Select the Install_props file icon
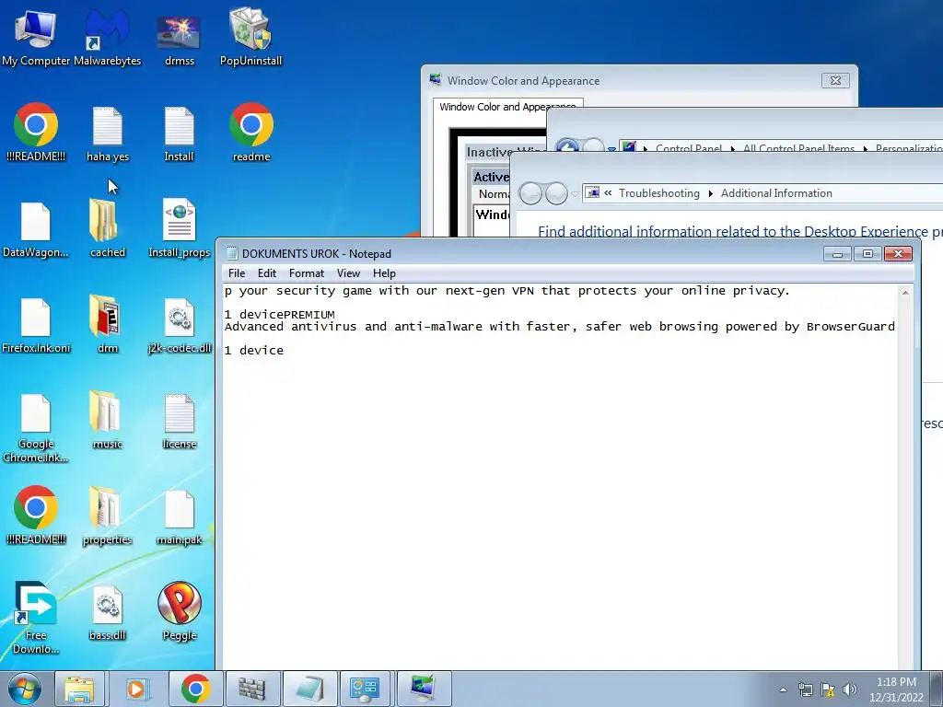 (180, 229)
